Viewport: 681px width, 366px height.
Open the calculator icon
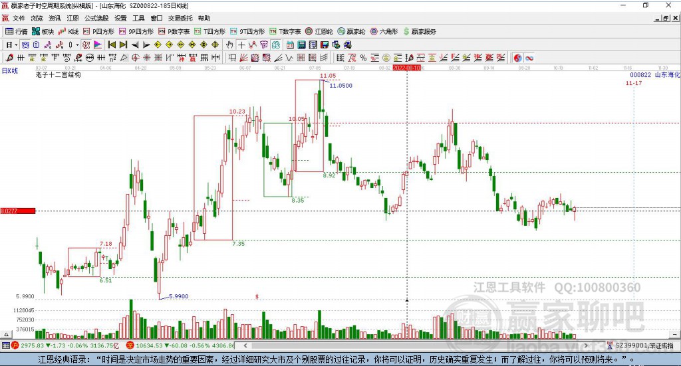coord(301,45)
